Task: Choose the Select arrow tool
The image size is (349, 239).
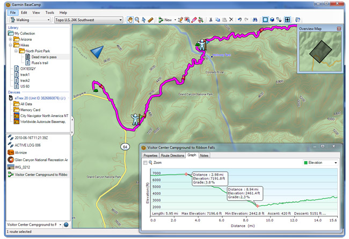Action: pyautogui.click(x=144, y=20)
